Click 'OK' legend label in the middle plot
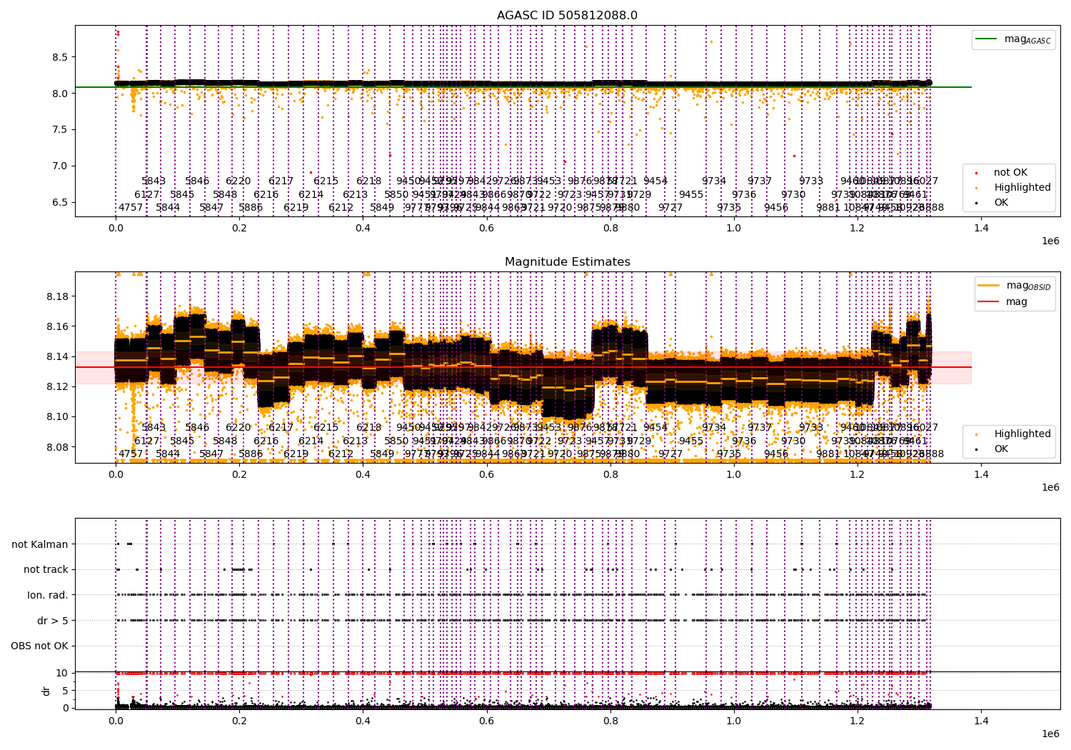Image resolution: width=1071 pixels, height=750 pixels. pos(1001,449)
